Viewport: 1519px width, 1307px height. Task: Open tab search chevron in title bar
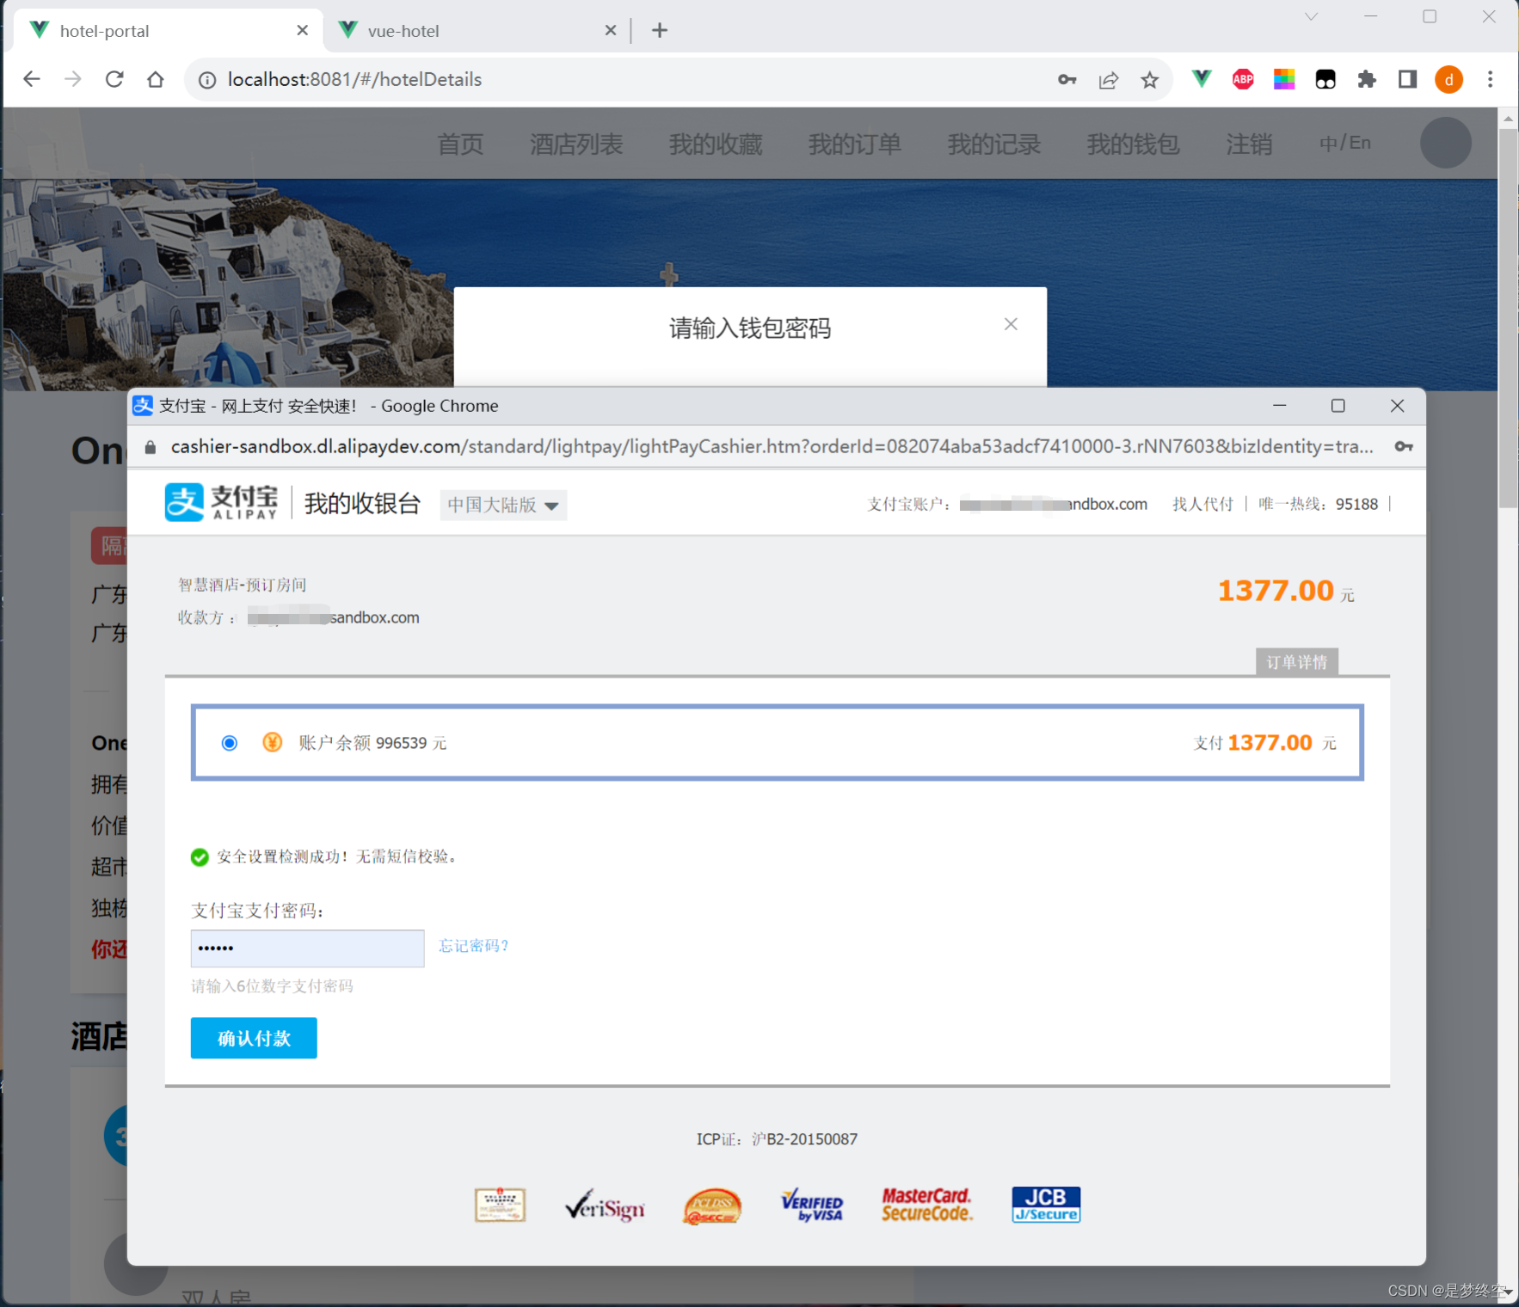(x=1311, y=16)
